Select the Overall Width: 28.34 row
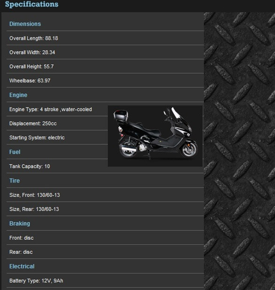 coord(105,53)
